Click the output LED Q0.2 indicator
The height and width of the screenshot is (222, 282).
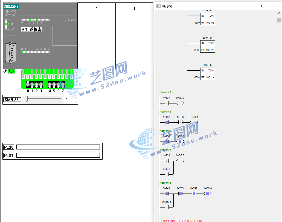click(x=30, y=20)
